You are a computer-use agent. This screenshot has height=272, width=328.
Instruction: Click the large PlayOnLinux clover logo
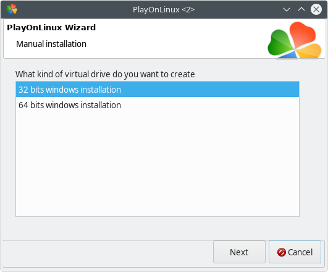(x=295, y=41)
